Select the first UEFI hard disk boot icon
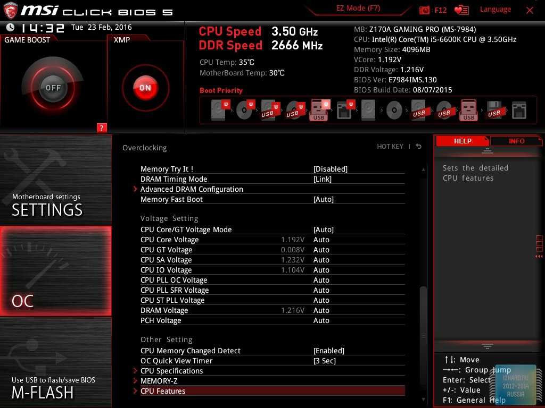Screen dimensions: 545x408 (x=219, y=110)
